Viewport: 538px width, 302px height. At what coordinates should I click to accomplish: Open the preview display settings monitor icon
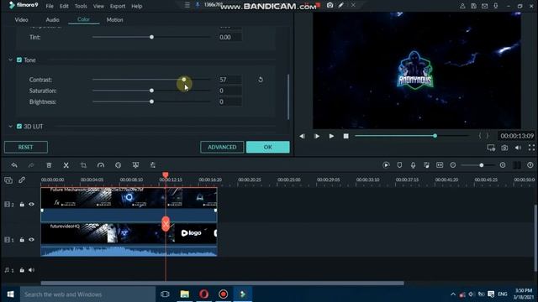pos(491,148)
